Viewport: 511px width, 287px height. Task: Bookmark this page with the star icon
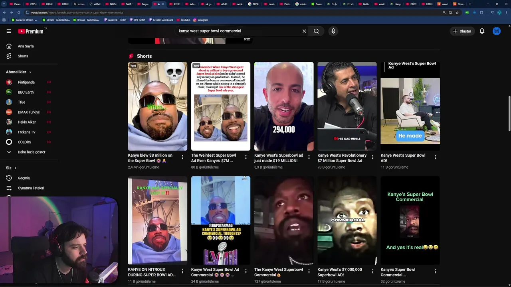point(457,12)
